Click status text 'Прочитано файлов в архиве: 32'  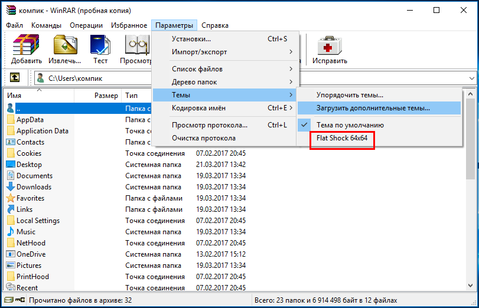coord(80,300)
